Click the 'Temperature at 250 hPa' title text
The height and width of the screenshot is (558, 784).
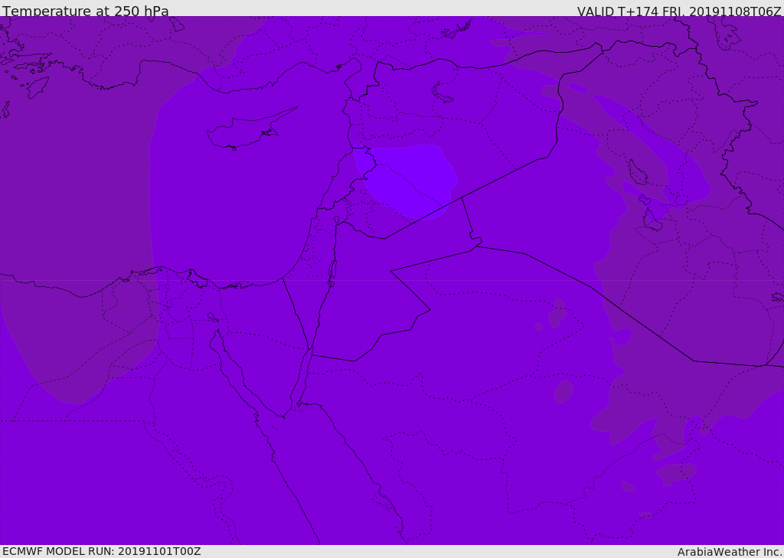pyautogui.click(x=86, y=11)
